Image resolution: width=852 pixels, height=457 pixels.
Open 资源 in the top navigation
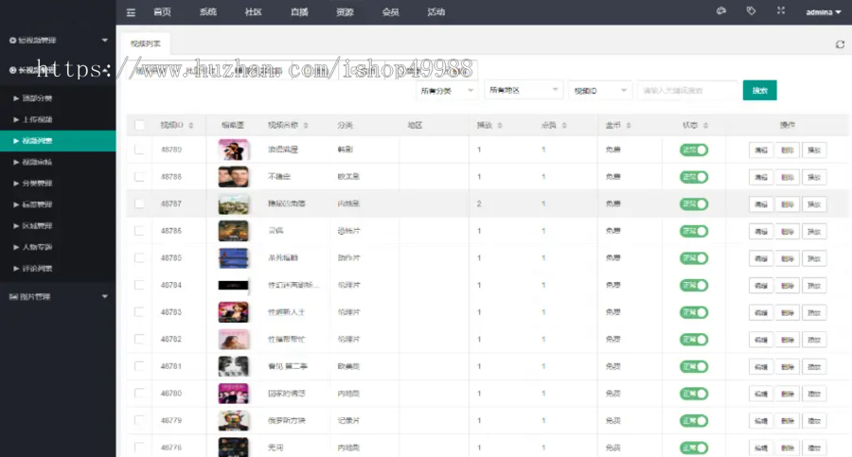[345, 12]
